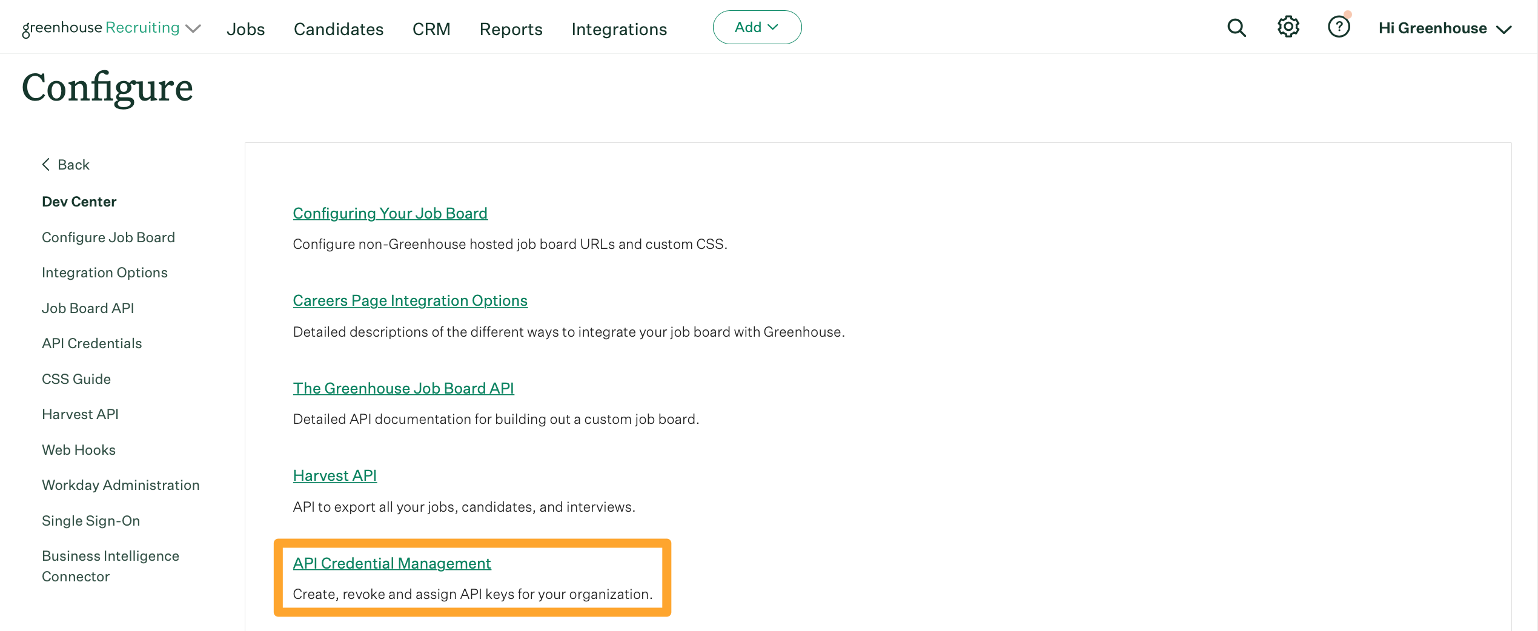Viewport: 1538px width, 631px height.
Task: Click Careers Page Integration Options link
Action: pyautogui.click(x=409, y=300)
